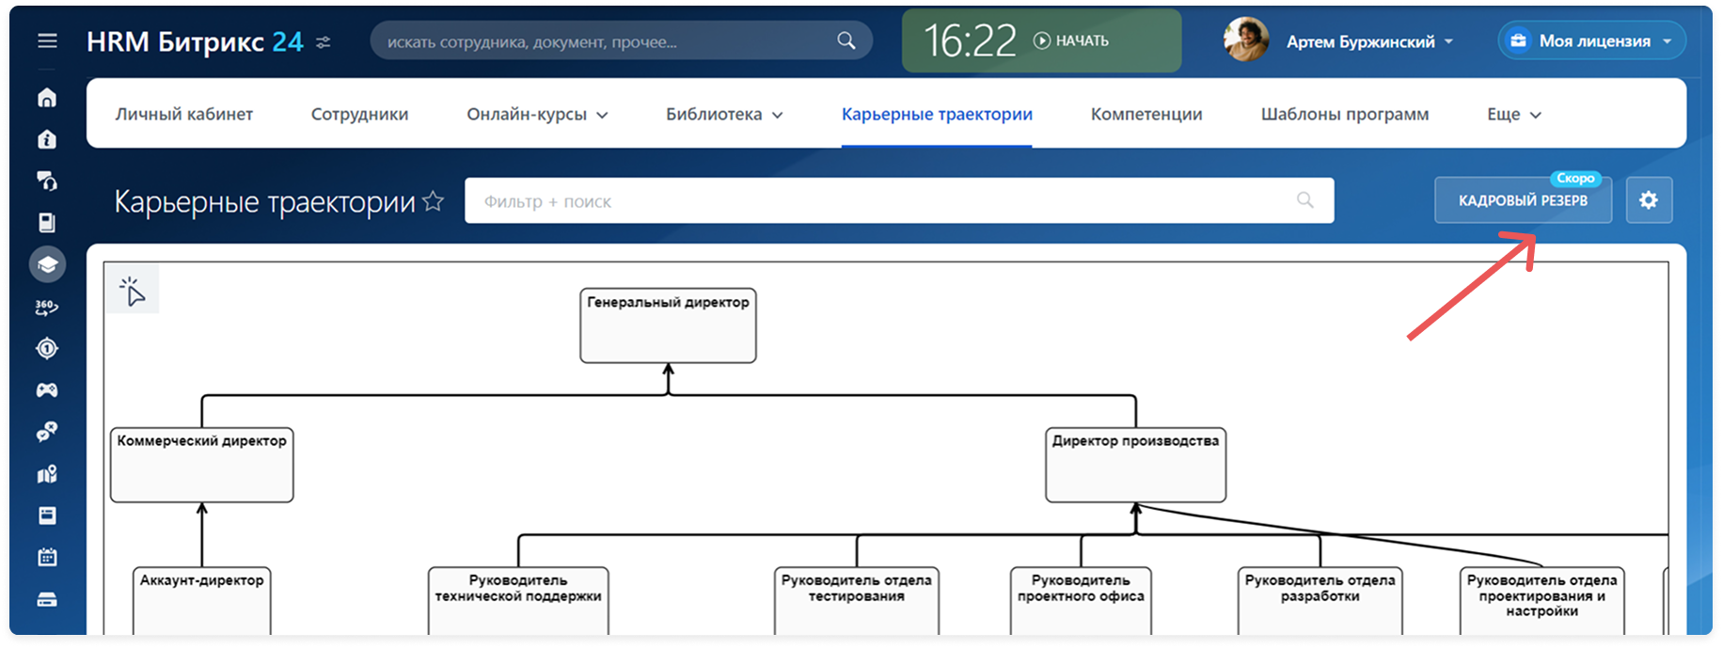Add Карьерные траектории to favorites with the star
Viewport: 1723px width, 649px height.
pyautogui.click(x=434, y=201)
